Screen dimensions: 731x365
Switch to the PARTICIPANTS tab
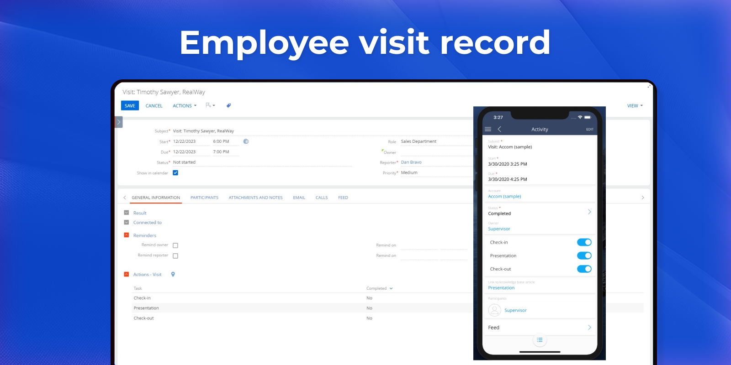point(204,198)
